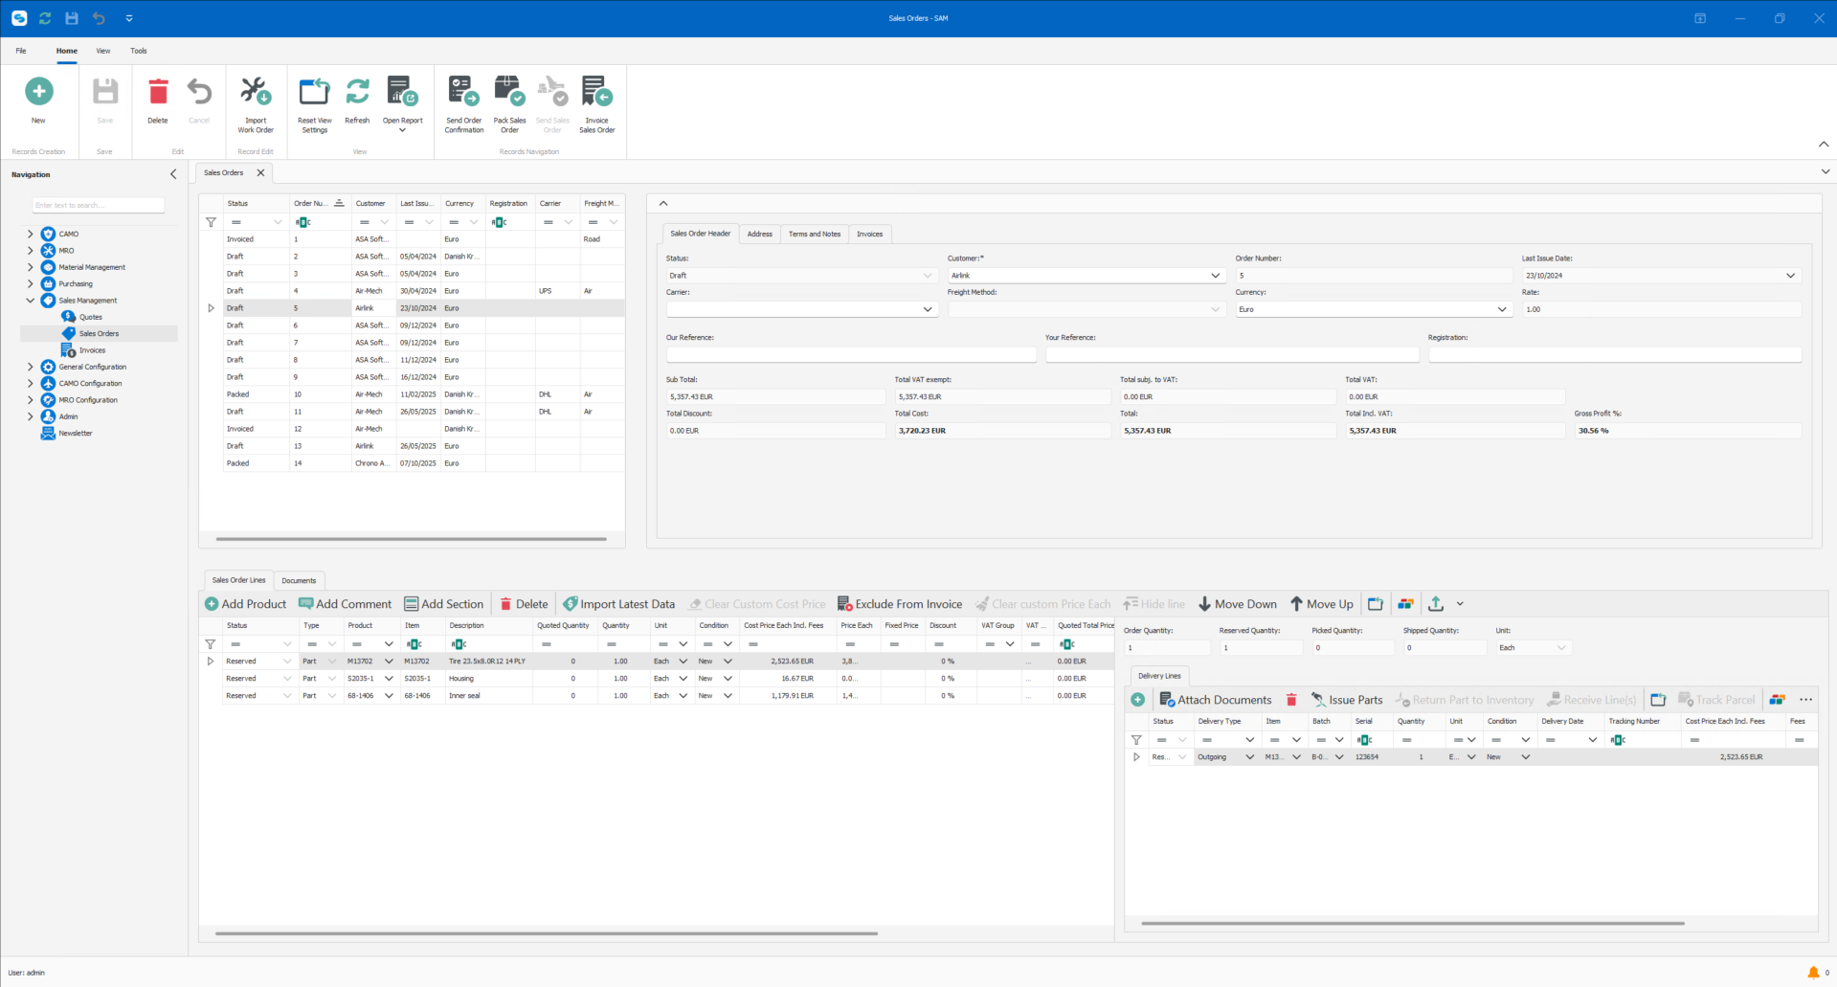Switch to the Tools ribbon tab
Viewport: 1837px width, 987px height.
click(x=139, y=51)
